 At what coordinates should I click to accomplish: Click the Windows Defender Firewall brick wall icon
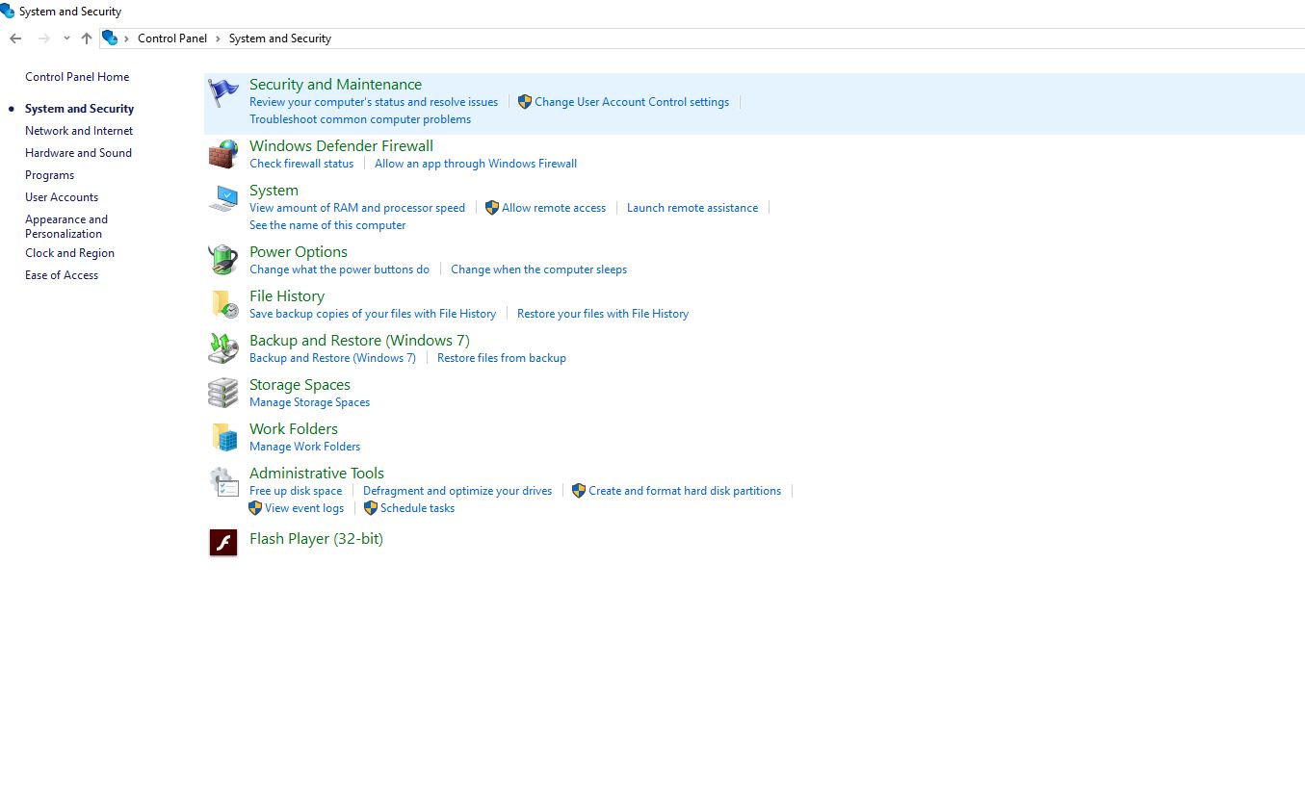(x=223, y=154)
